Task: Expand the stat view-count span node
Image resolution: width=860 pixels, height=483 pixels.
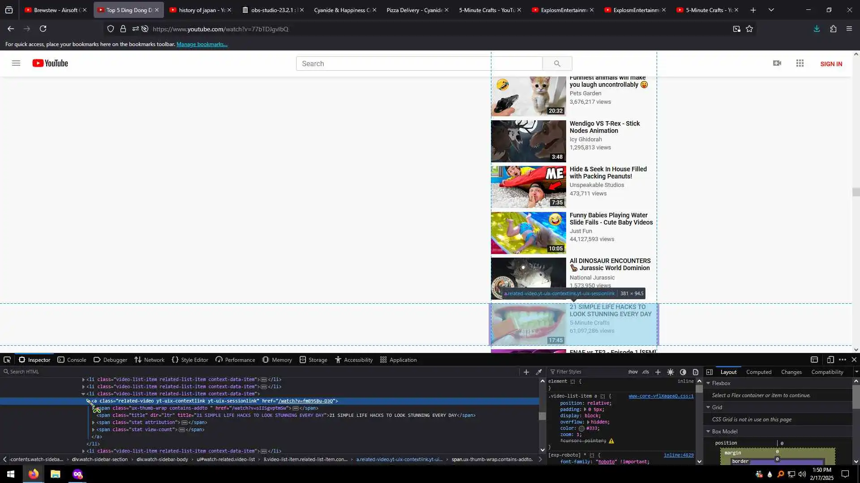Action: pyautogui.click(x=94, y=430)
